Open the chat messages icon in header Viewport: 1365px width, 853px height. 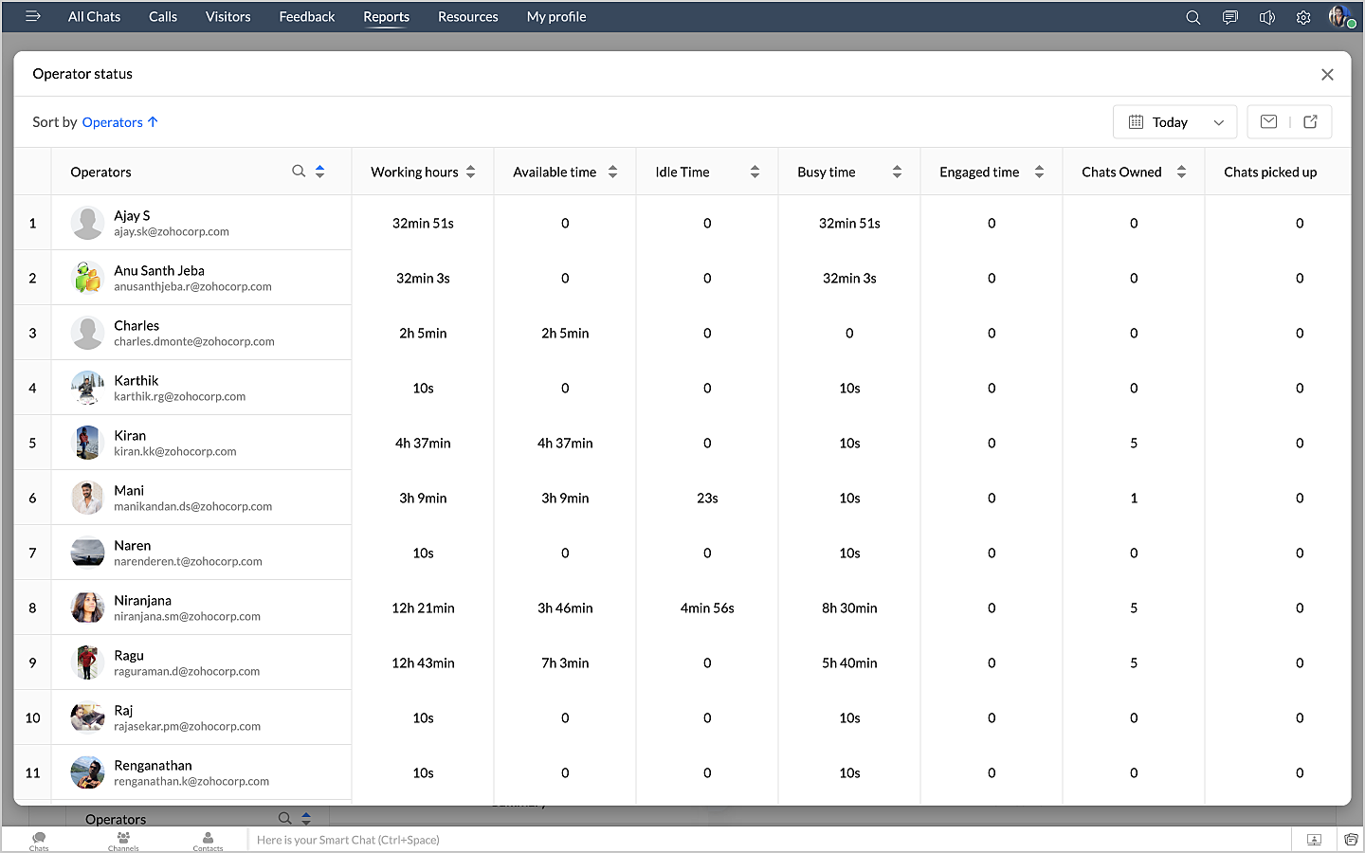tap(1229, 17)
